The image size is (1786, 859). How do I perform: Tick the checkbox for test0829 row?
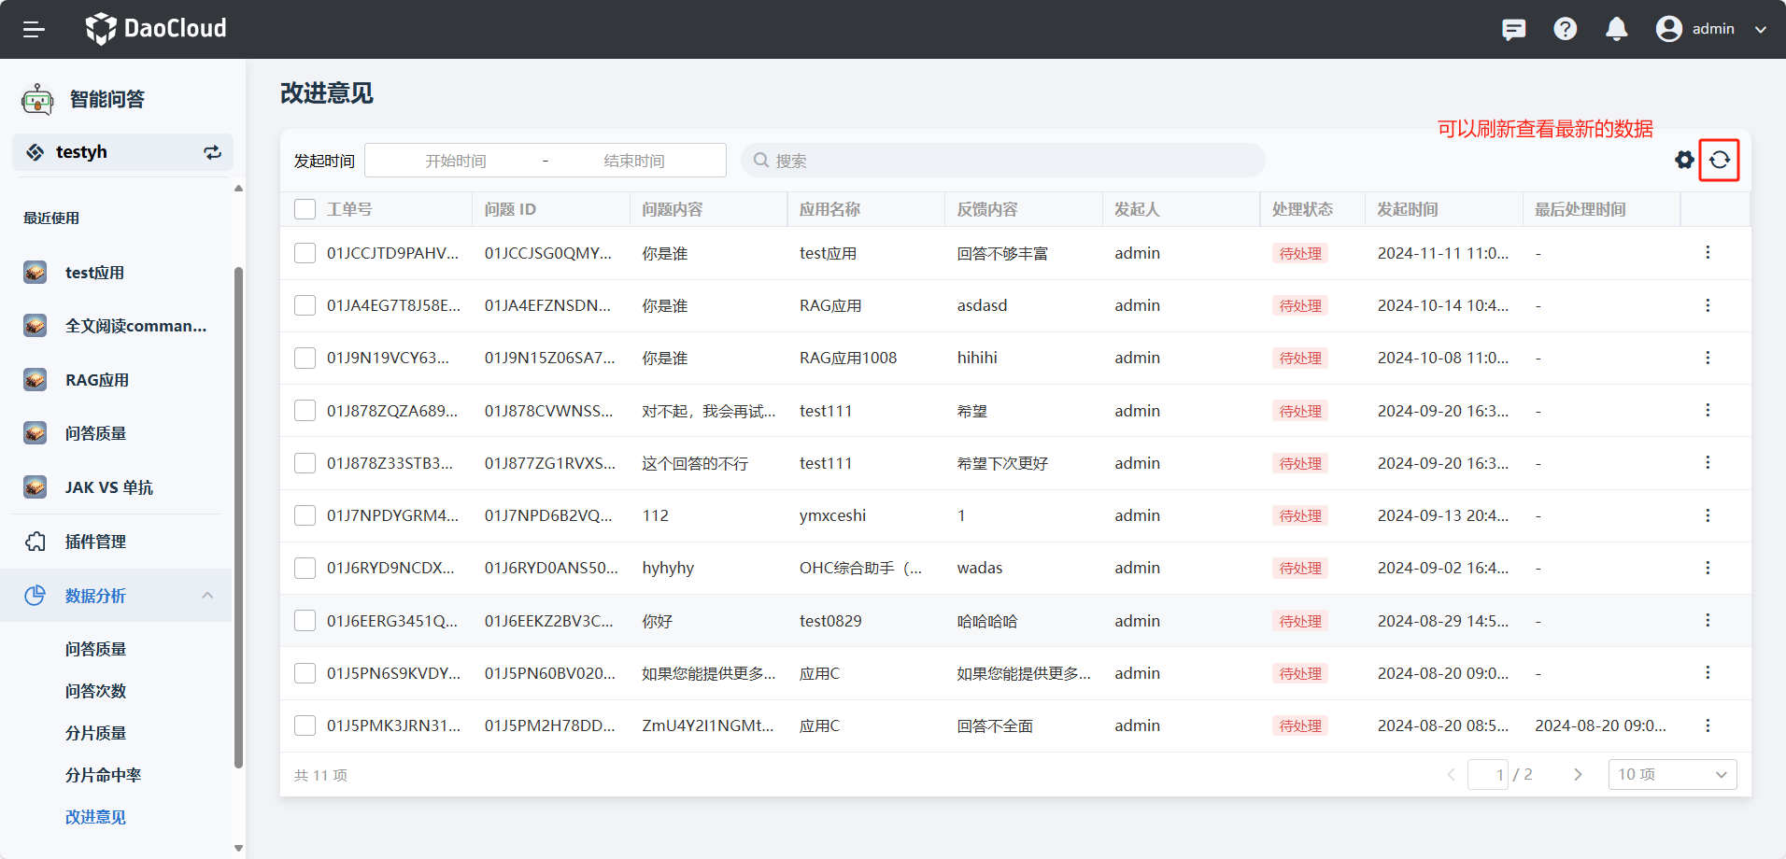(x=305, y=621)
